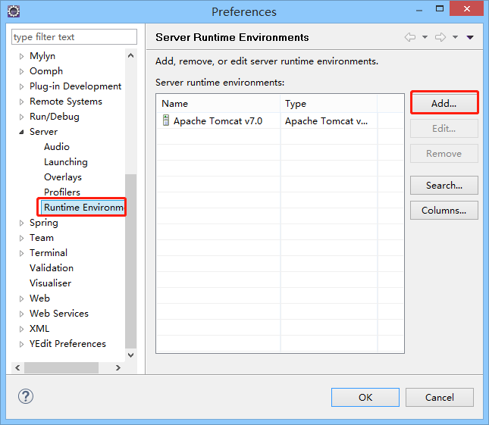Click the vertical scrollbar thumb in tree

[130, 261]
